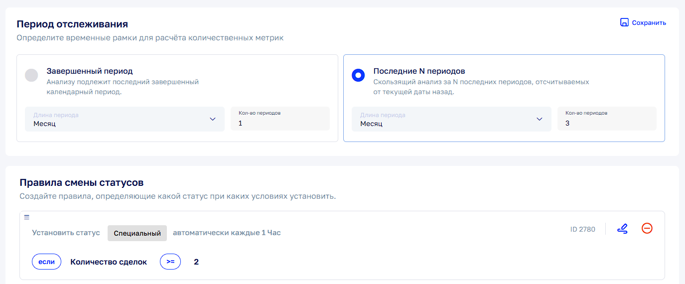Delete the rule with red minus icon
The image size is (685, 284).
647,229
